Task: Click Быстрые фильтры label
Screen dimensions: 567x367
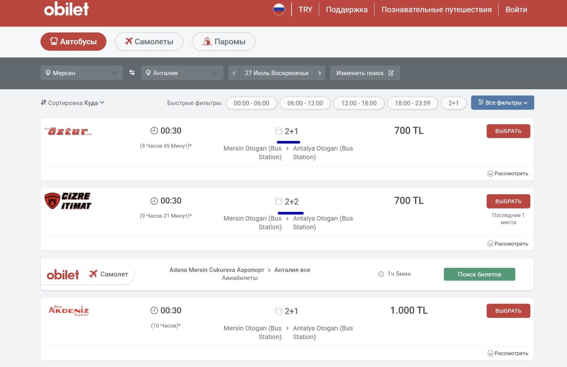Action: (195, 103)
